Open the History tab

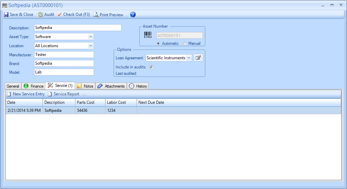(138, 86)
